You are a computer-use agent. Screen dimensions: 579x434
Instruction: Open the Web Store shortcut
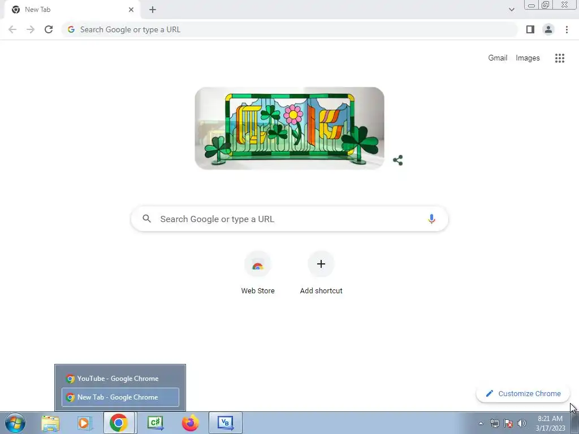pyautogui.click(x=258, y=273)
